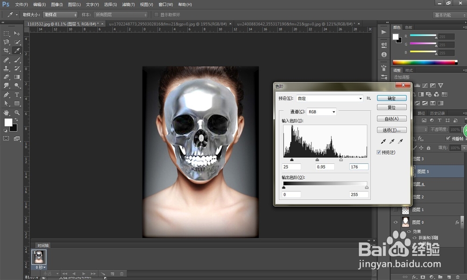This screenshot has width=467, height=280.
Task: Click 选项(T)... button in Levels dialog
Action: [x=392, y=130]
